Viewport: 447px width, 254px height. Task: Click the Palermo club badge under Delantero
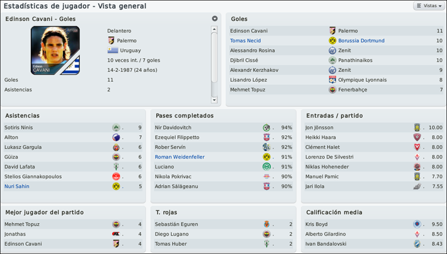(x=111, y=40)
